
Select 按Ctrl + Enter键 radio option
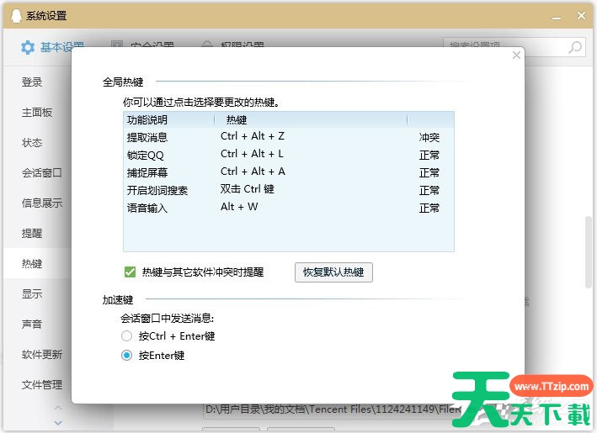[127, 336]
